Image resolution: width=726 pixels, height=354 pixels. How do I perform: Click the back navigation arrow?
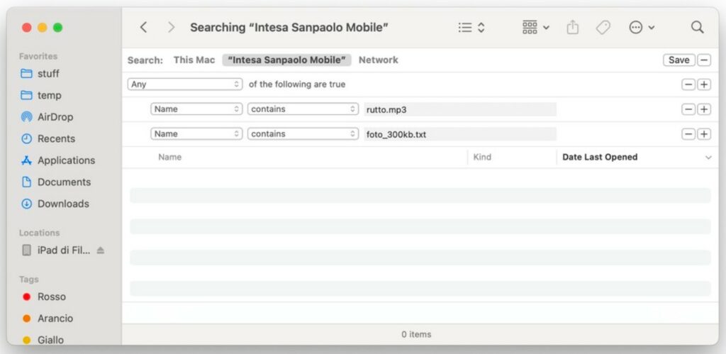143,28
